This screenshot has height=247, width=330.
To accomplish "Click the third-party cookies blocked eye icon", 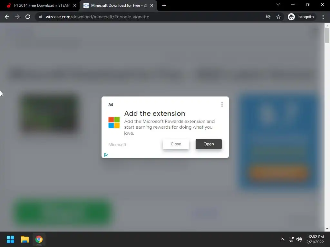I will coord(268,17).
